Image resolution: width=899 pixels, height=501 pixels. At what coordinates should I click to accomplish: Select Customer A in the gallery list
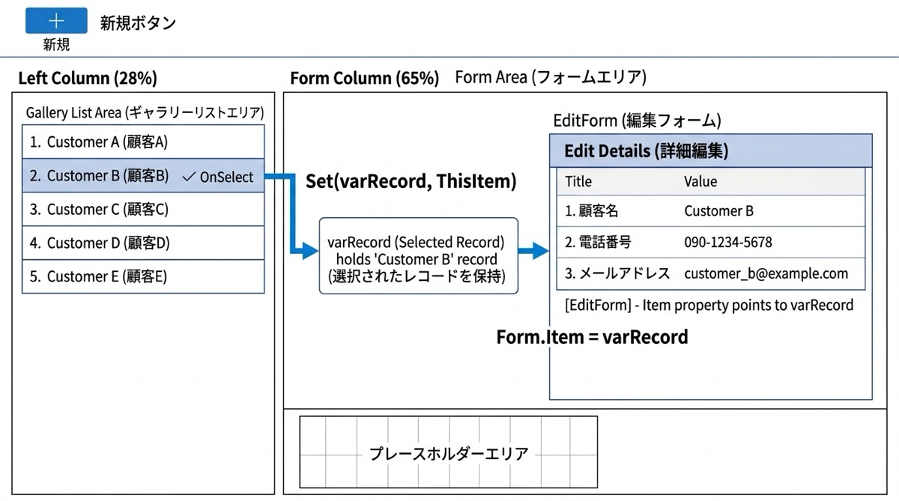[x=143, y=142]
